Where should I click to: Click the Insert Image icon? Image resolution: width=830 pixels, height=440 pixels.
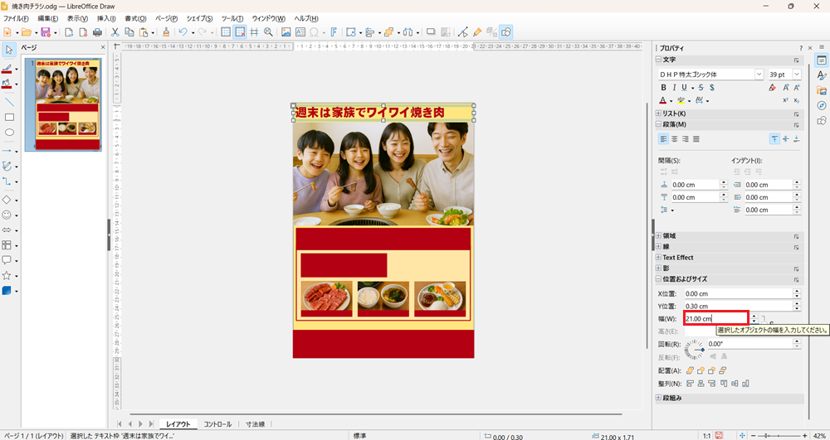[286, 32]
